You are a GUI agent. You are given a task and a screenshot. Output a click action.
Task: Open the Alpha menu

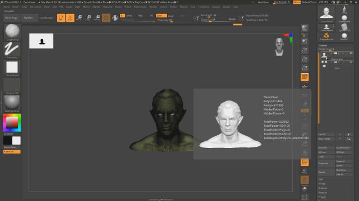pos(7,7)
